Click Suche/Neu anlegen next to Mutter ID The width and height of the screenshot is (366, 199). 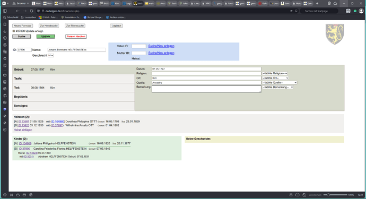pyautogui.click(x=161, y=53)
